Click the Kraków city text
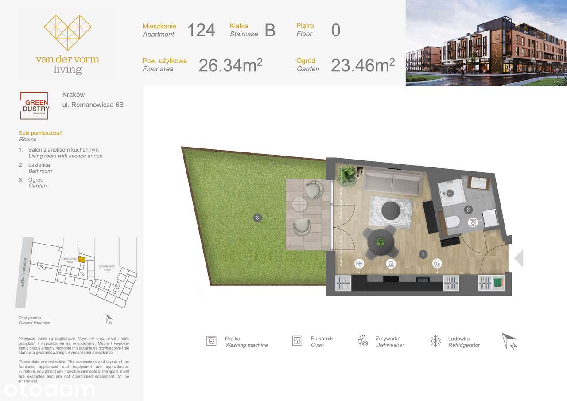This screenshot has height=401, width=567. (x=74, y=94)
